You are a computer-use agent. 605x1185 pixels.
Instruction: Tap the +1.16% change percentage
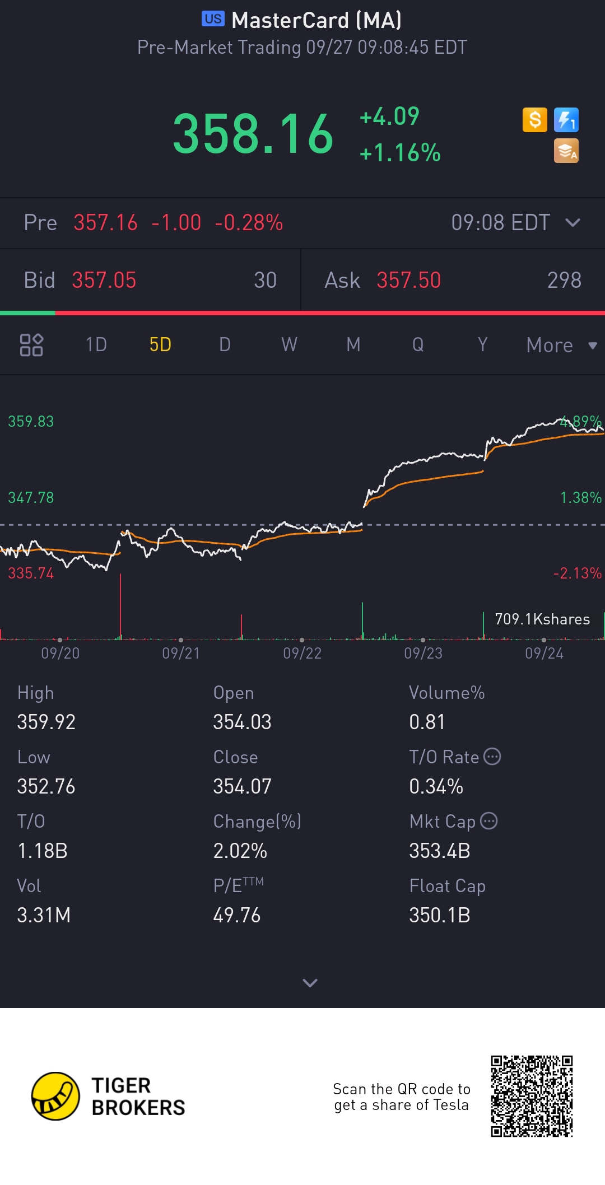tap(400, 153)
